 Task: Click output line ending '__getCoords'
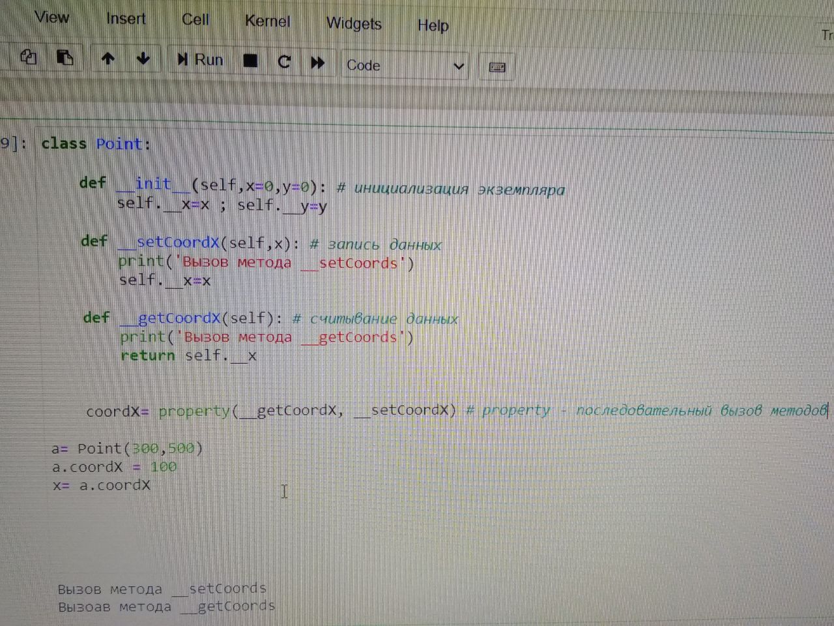[167, 606]
